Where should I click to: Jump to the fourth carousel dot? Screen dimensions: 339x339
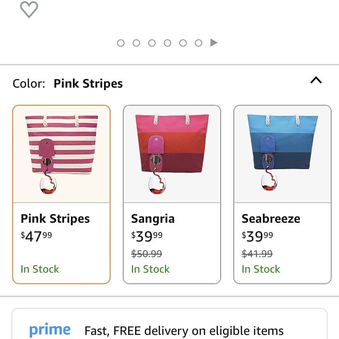tap(167, 43)
